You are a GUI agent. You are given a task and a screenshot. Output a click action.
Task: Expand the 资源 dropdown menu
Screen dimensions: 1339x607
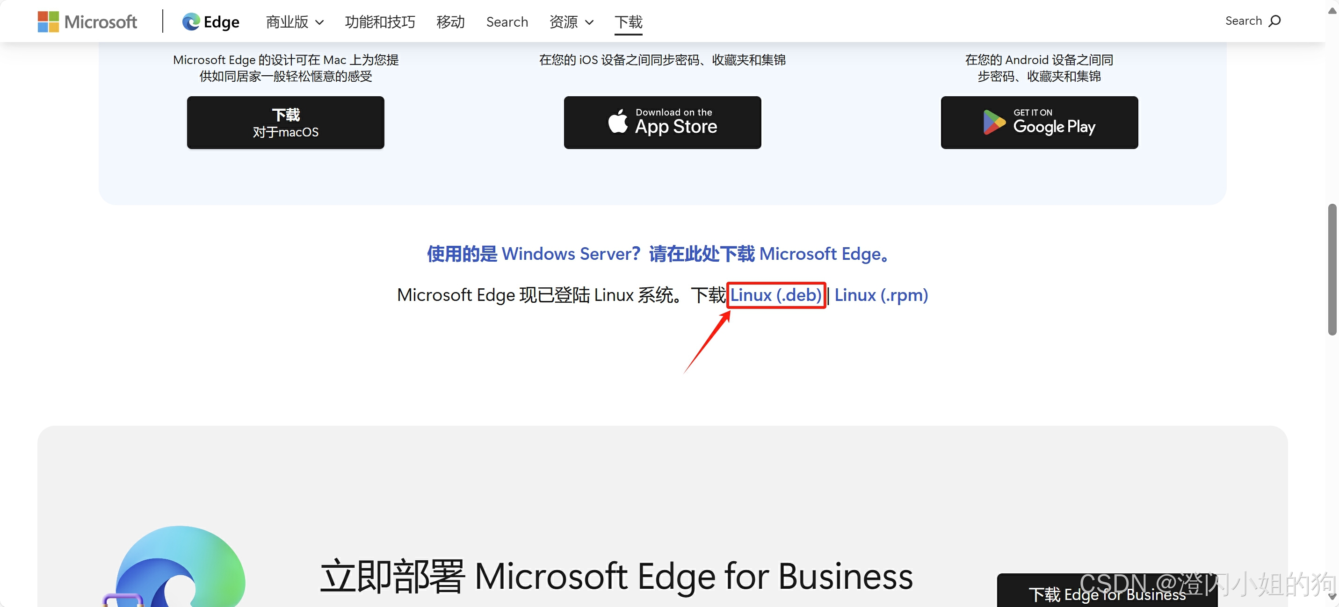571,22
